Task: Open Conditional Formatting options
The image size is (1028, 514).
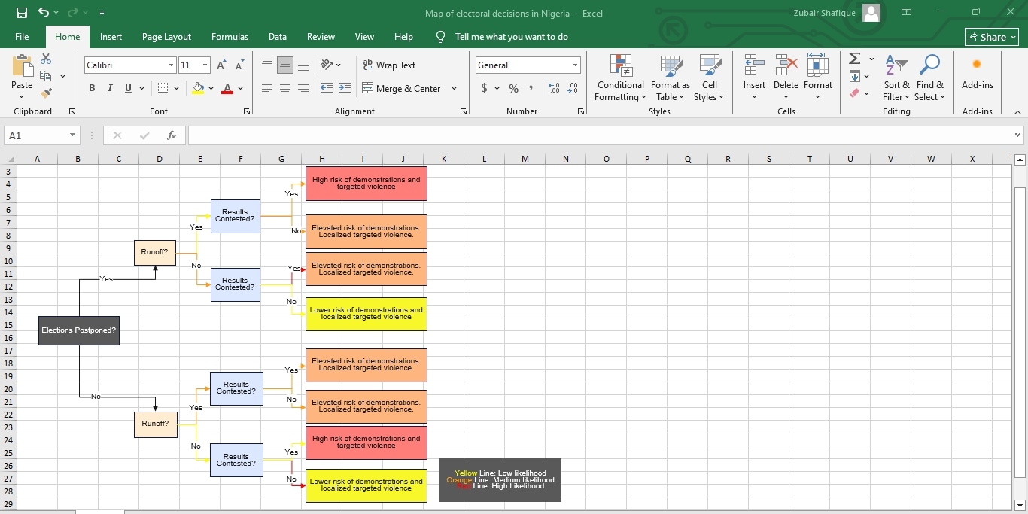Action: [620, 78]
